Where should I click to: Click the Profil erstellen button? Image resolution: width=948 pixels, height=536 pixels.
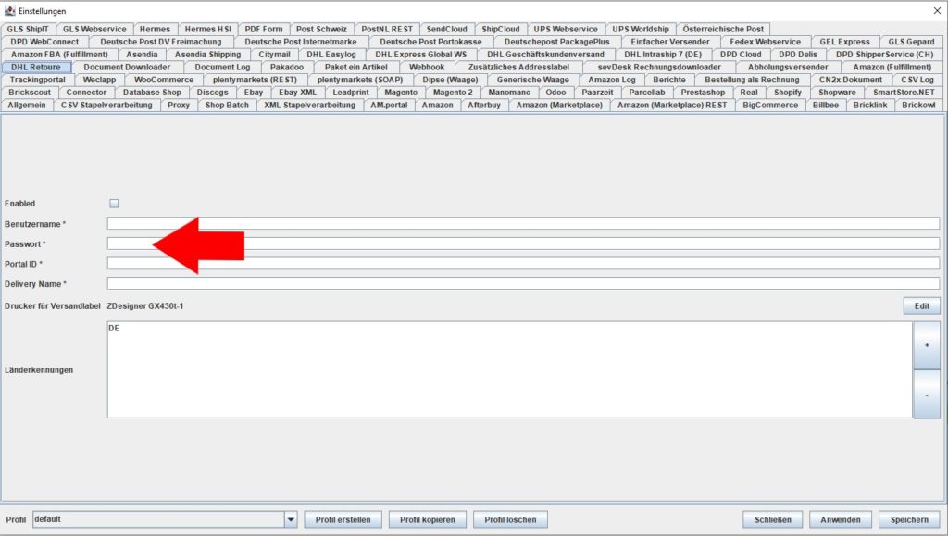pyautogui.click(x=343, y=519)
